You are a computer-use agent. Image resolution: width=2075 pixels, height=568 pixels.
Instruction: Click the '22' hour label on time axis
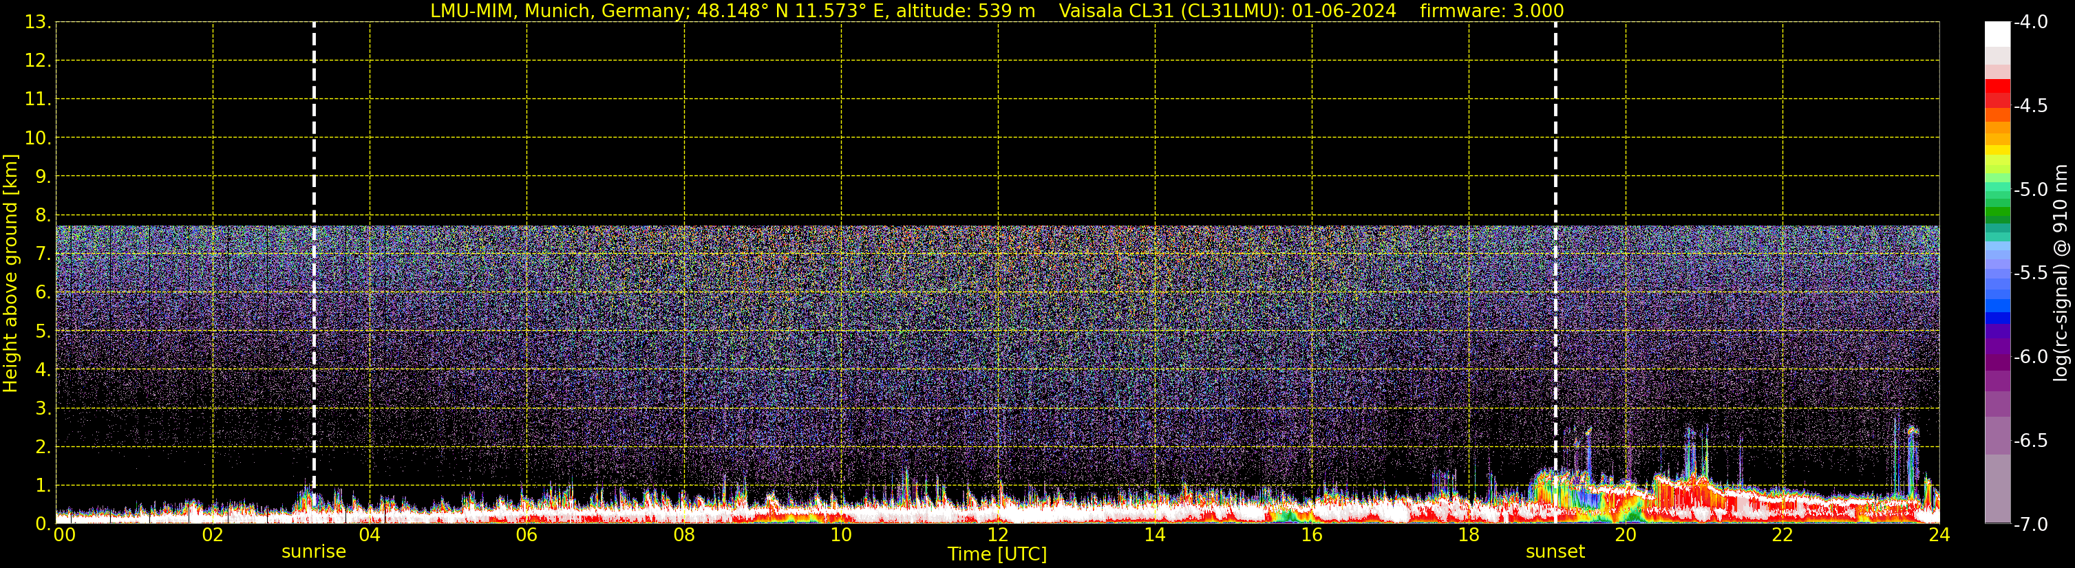pyautogui.click(x=1783, y=535)
